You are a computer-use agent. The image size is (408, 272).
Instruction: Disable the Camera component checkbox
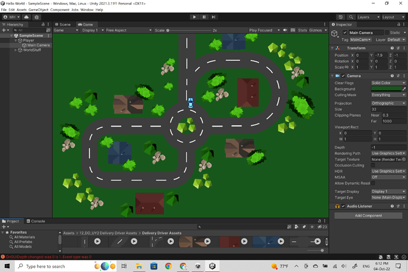pos(343,76)
